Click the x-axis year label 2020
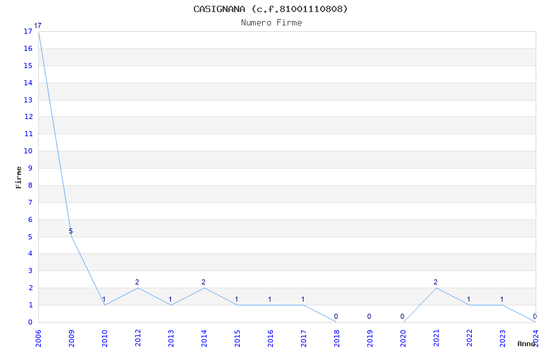542x350 pixels. 403,339
